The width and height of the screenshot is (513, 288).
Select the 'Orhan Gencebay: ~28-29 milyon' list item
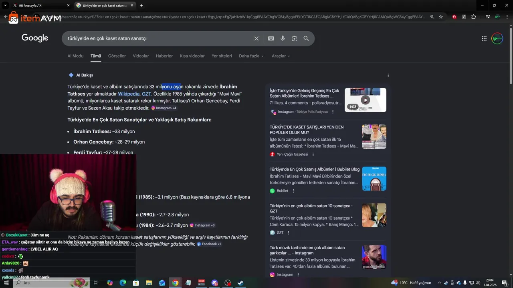tap(109, 142)
